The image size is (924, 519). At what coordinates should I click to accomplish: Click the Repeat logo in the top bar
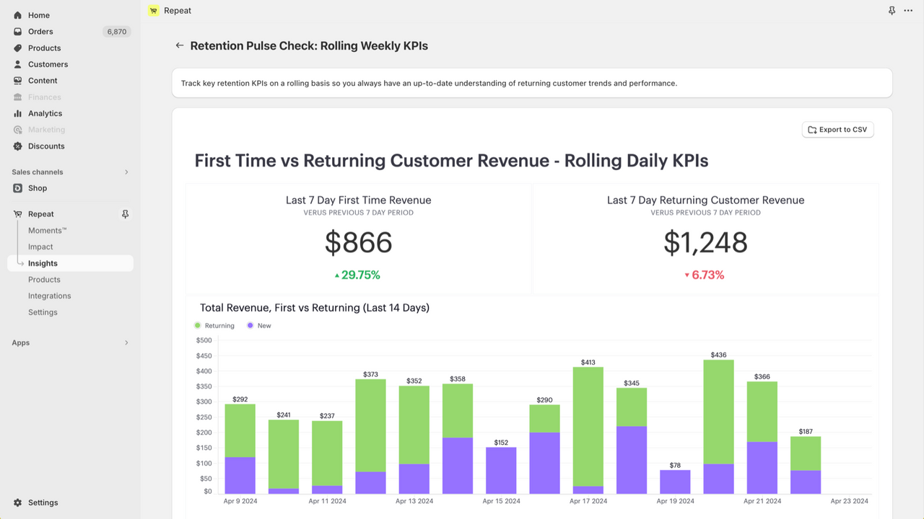[x=154, y=10]
